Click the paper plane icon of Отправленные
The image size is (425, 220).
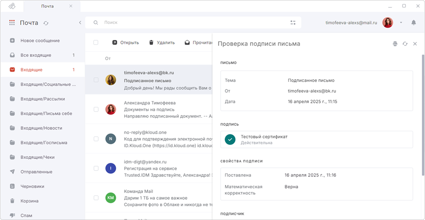12,172
